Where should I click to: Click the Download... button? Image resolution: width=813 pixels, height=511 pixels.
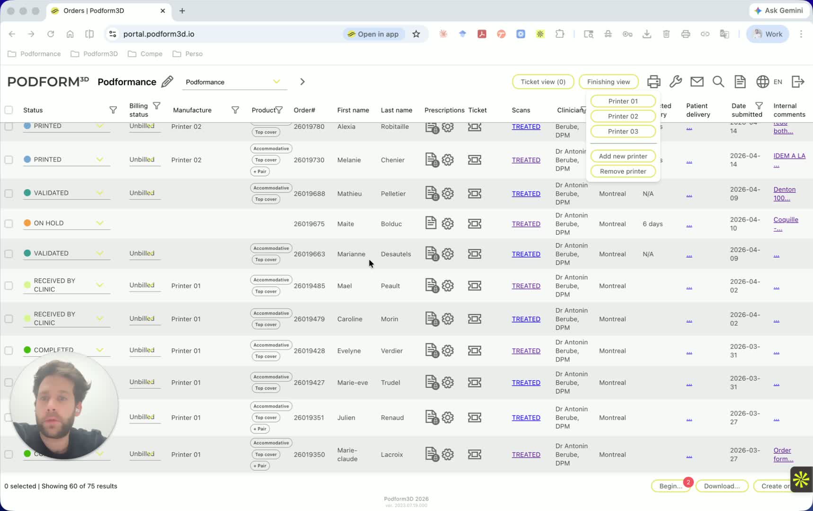click(x=722, y=486)
